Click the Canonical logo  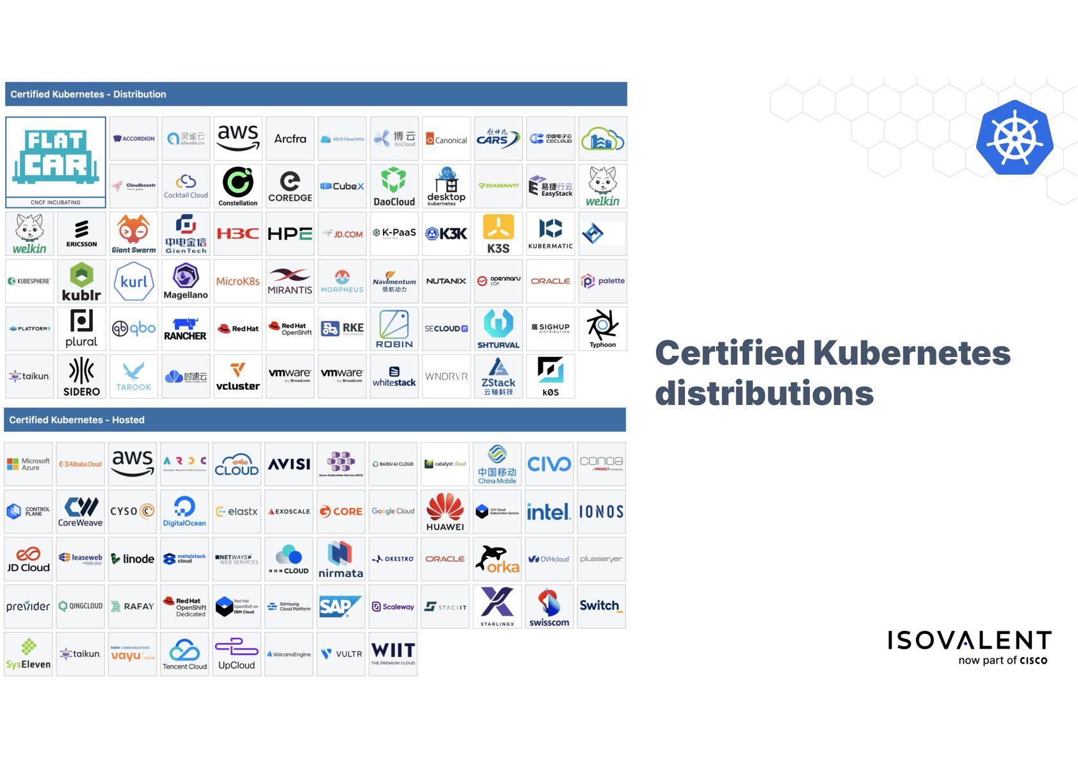pos(446,138)
